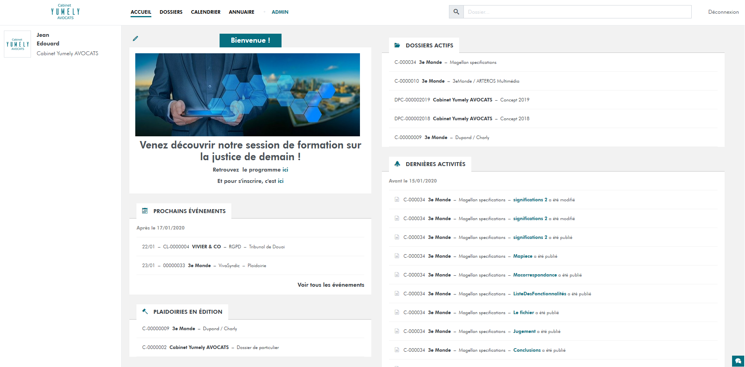The width and height of the screenshot is (745, 367).
Task: Open active dossier C-000034 Magellan specifications
Action: (553, 62)
